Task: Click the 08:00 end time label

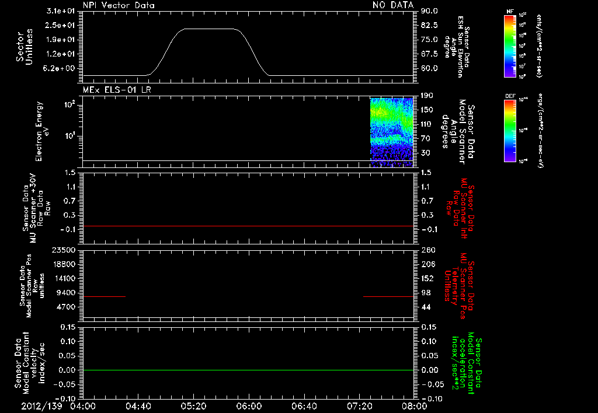Action: click(415, 406)
